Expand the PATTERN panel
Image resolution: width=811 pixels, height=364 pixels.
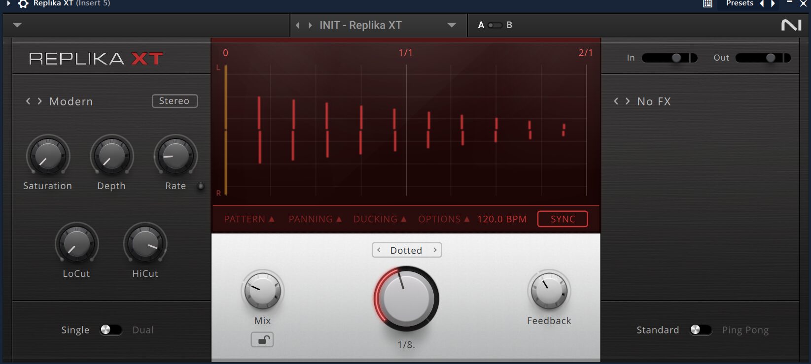[x=249, y=219]
